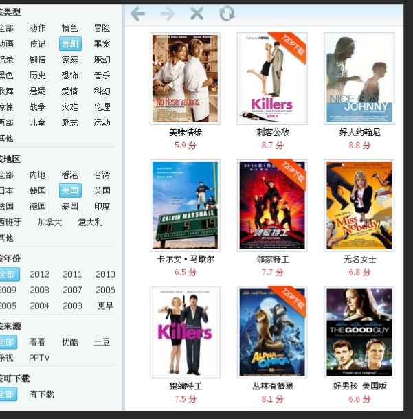Click the 美味情缘 title link

pos(186,133)
